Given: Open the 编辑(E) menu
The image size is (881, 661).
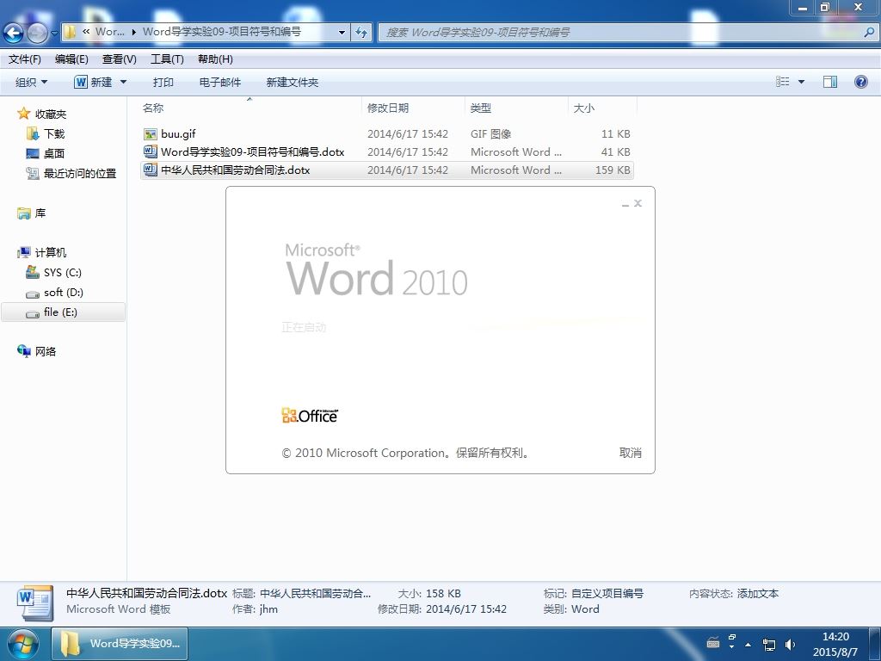Looking at the screenshot, I should 71,59.
